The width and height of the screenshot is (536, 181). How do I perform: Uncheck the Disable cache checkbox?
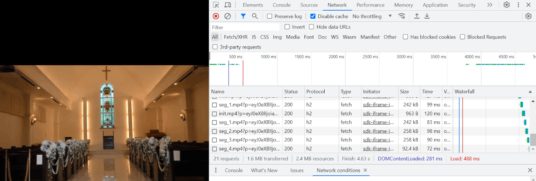coord(313,16)
